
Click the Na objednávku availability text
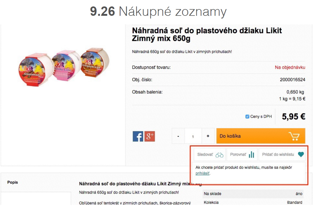(290, 67)
